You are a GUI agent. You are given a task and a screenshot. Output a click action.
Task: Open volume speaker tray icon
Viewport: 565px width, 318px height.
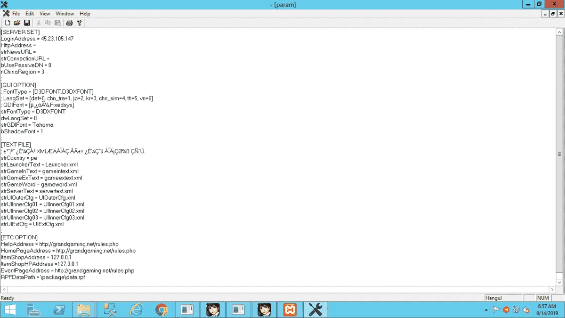point(525,310)
